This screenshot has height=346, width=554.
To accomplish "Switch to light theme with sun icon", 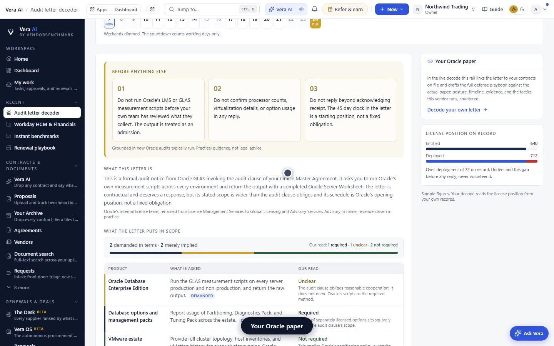I will [513, 9].
